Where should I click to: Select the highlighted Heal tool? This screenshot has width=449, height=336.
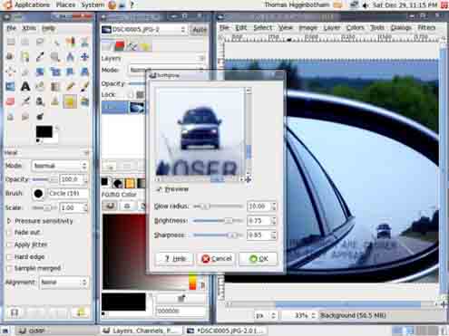[70, 101]
